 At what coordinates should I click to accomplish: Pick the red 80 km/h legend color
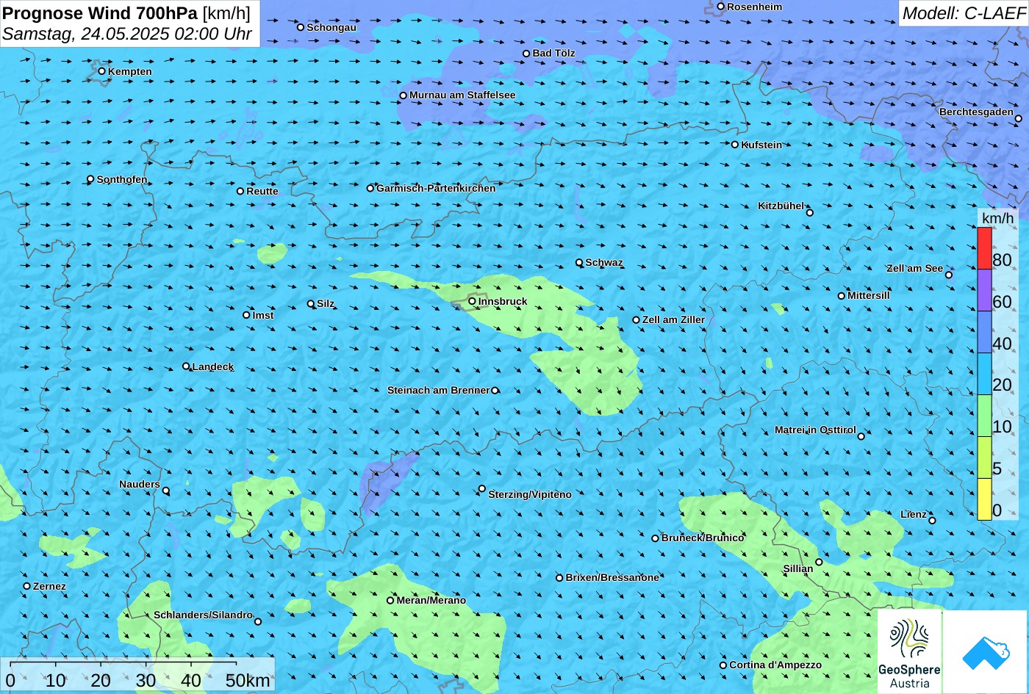point(984,248)
